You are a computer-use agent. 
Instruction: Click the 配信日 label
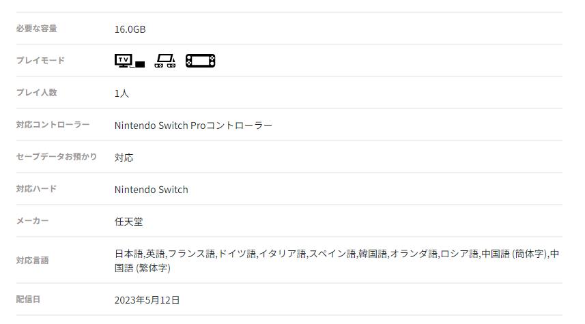pos(28,299)
